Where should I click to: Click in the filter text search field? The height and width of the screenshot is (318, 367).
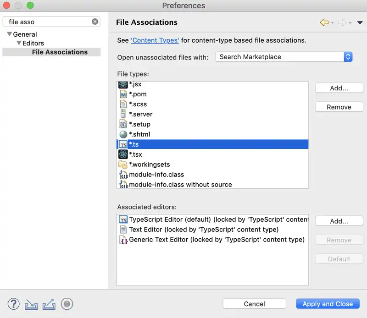[x=48, y=22]
